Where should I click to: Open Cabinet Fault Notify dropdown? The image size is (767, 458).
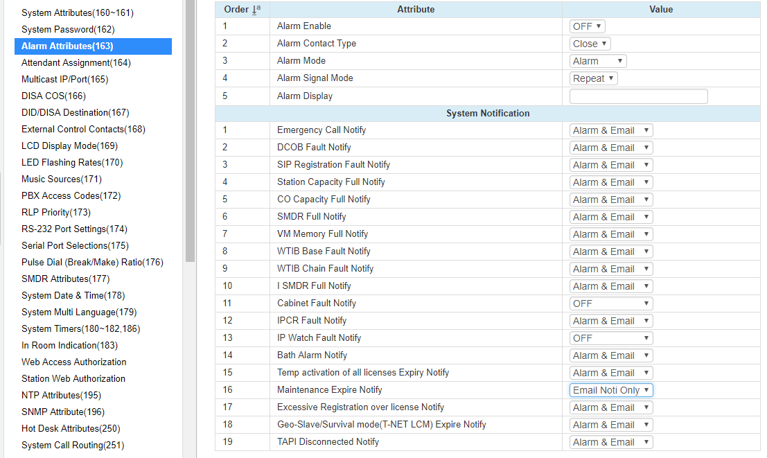coord(611,303)
